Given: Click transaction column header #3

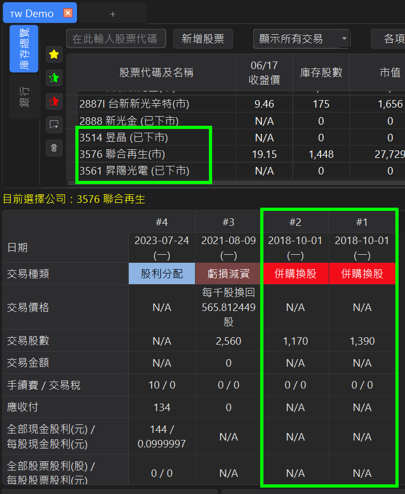Looking at the screenshot, I should (229, 222).
